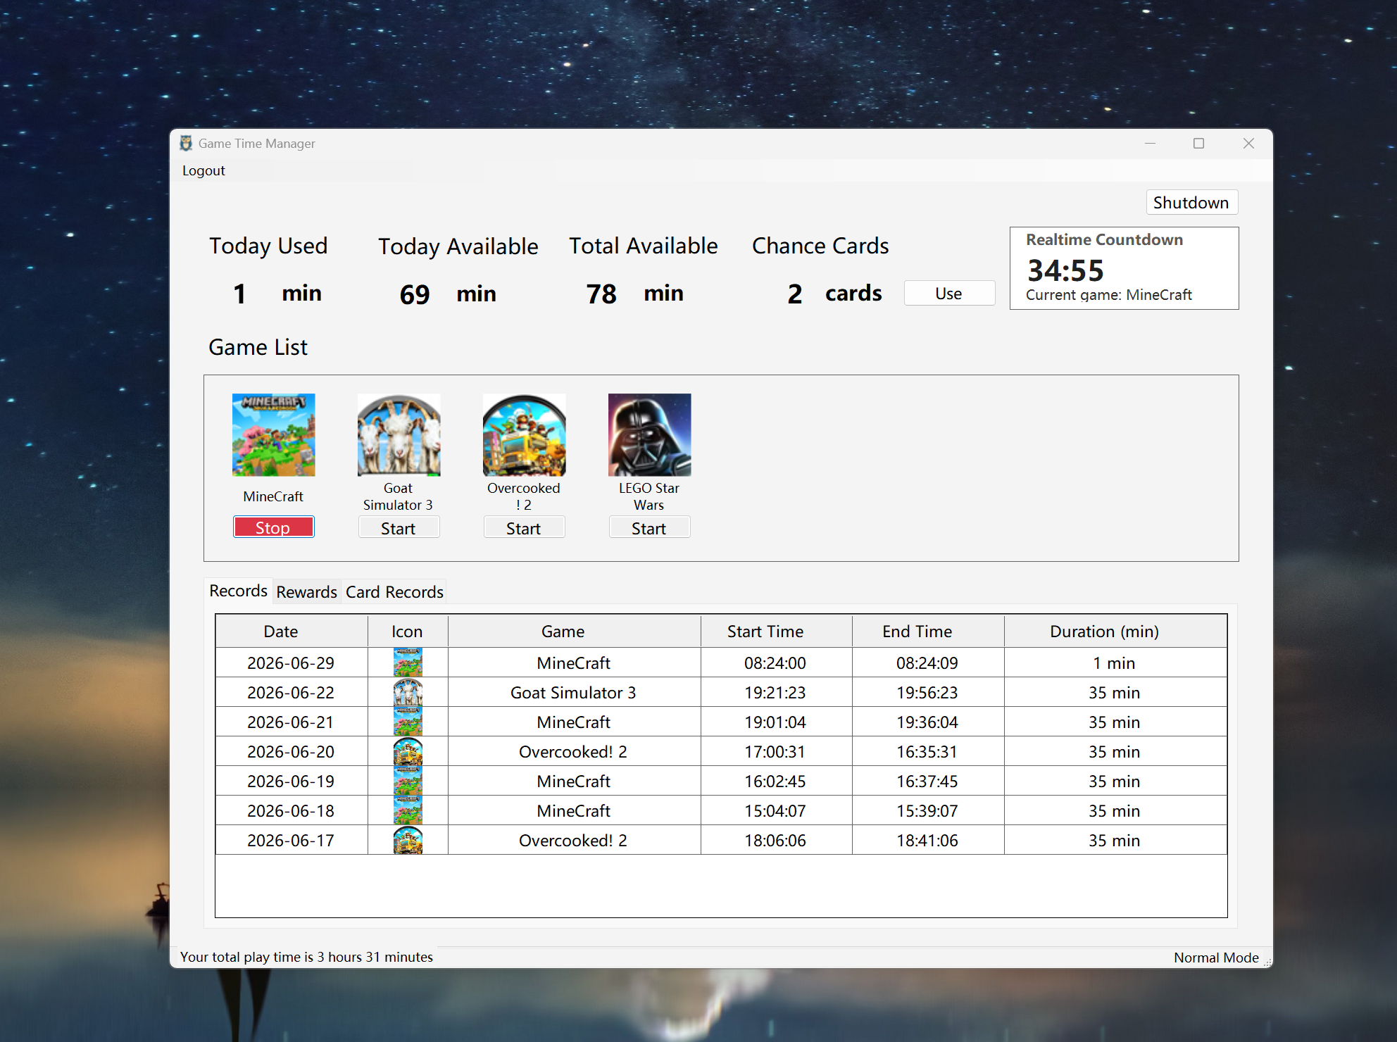Select the 2026-06-20 date cell

click(x=292, y=751)
